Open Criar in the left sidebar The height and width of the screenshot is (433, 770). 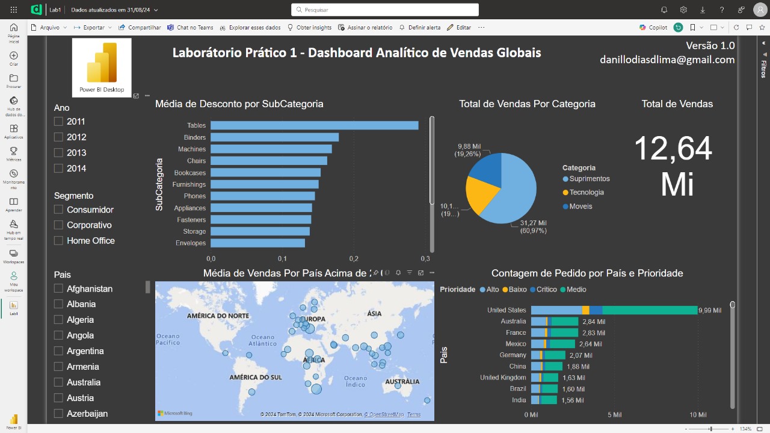14,58
